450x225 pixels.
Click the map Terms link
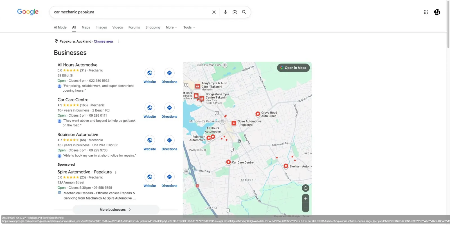(305, 216)
